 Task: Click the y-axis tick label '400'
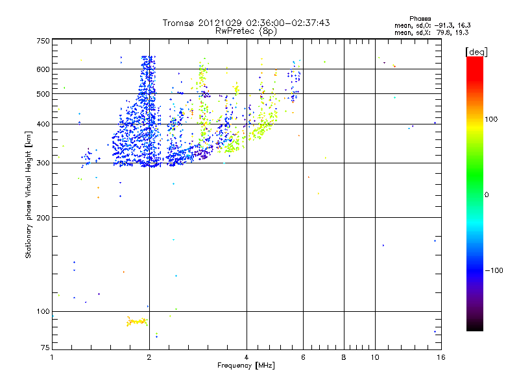[43, 124]
